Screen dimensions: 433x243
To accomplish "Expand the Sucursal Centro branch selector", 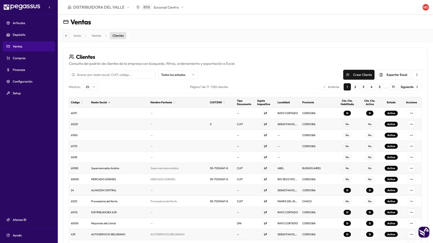I will click(160, 7).
